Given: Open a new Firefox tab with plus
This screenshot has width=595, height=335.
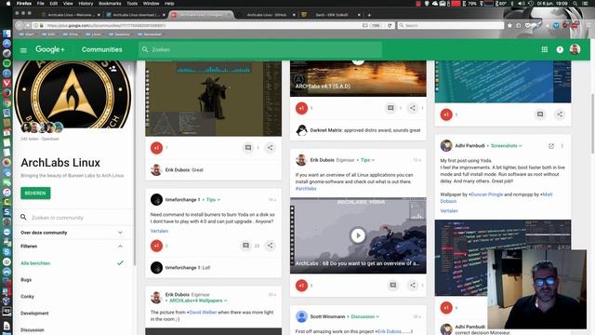Looking at the screenshot, I should click(x=369, y=15).
